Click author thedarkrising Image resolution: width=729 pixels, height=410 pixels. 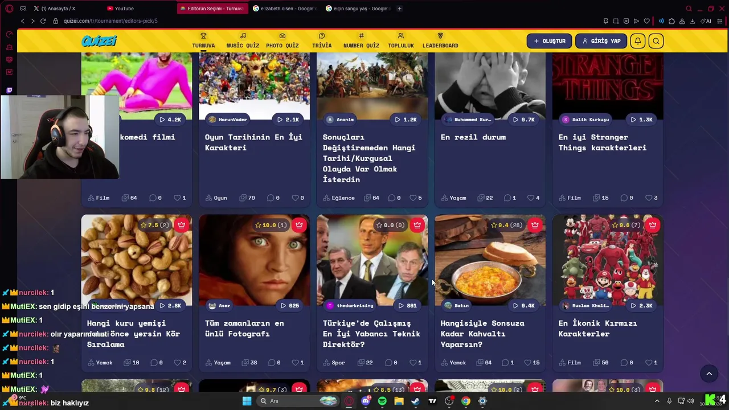(x=350, y=306)
